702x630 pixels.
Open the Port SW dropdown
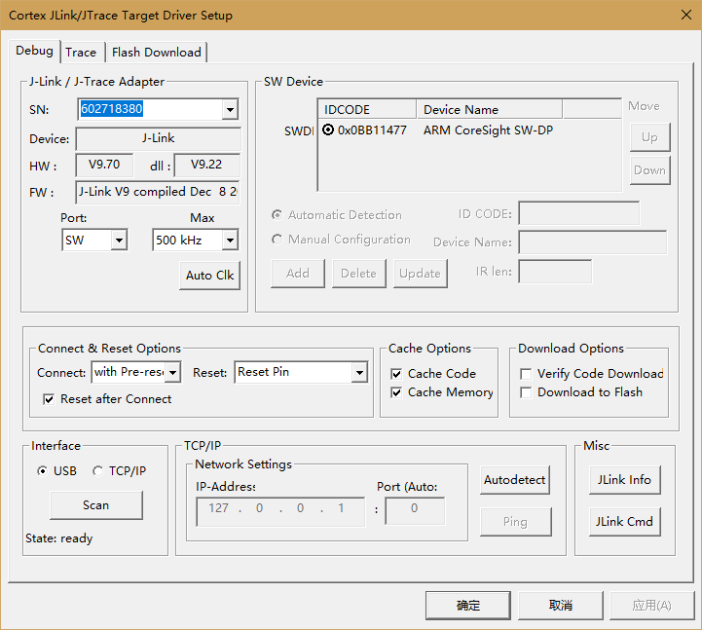[x=119, y=240]
